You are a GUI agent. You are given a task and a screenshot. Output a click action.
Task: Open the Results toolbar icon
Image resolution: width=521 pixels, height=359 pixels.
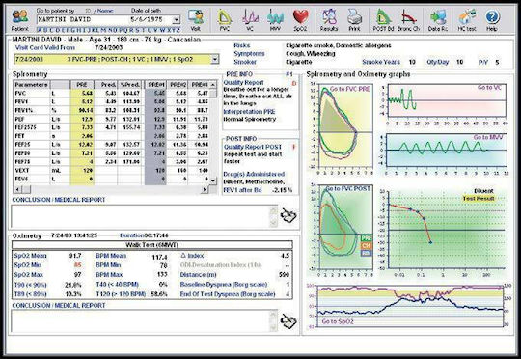pyautogui.click(x=329, y=20)
